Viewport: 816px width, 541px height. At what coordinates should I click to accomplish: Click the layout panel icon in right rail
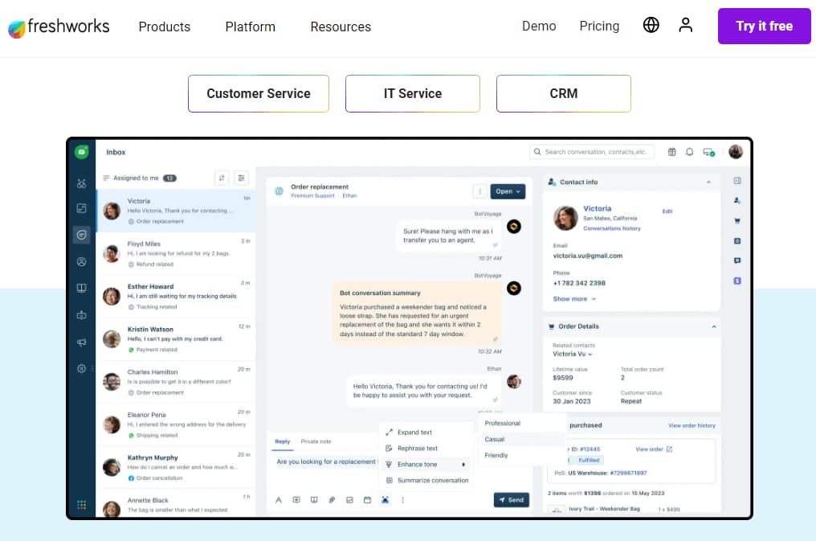(x=737, y=181)
